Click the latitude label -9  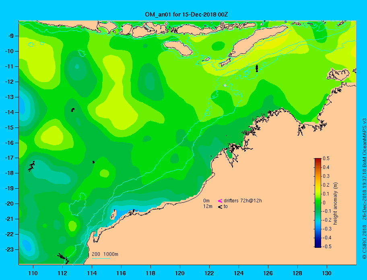pyautogui.click(x=10, y=36)
